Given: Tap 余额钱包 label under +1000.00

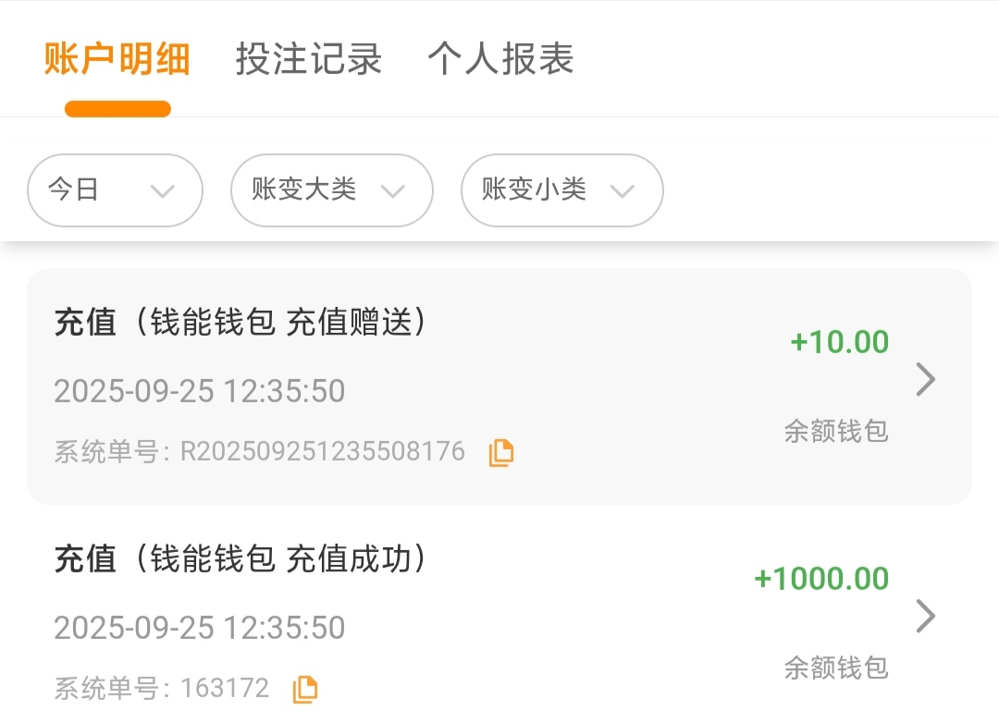Looking at the screenshot, I should click(x=836, y=668).
